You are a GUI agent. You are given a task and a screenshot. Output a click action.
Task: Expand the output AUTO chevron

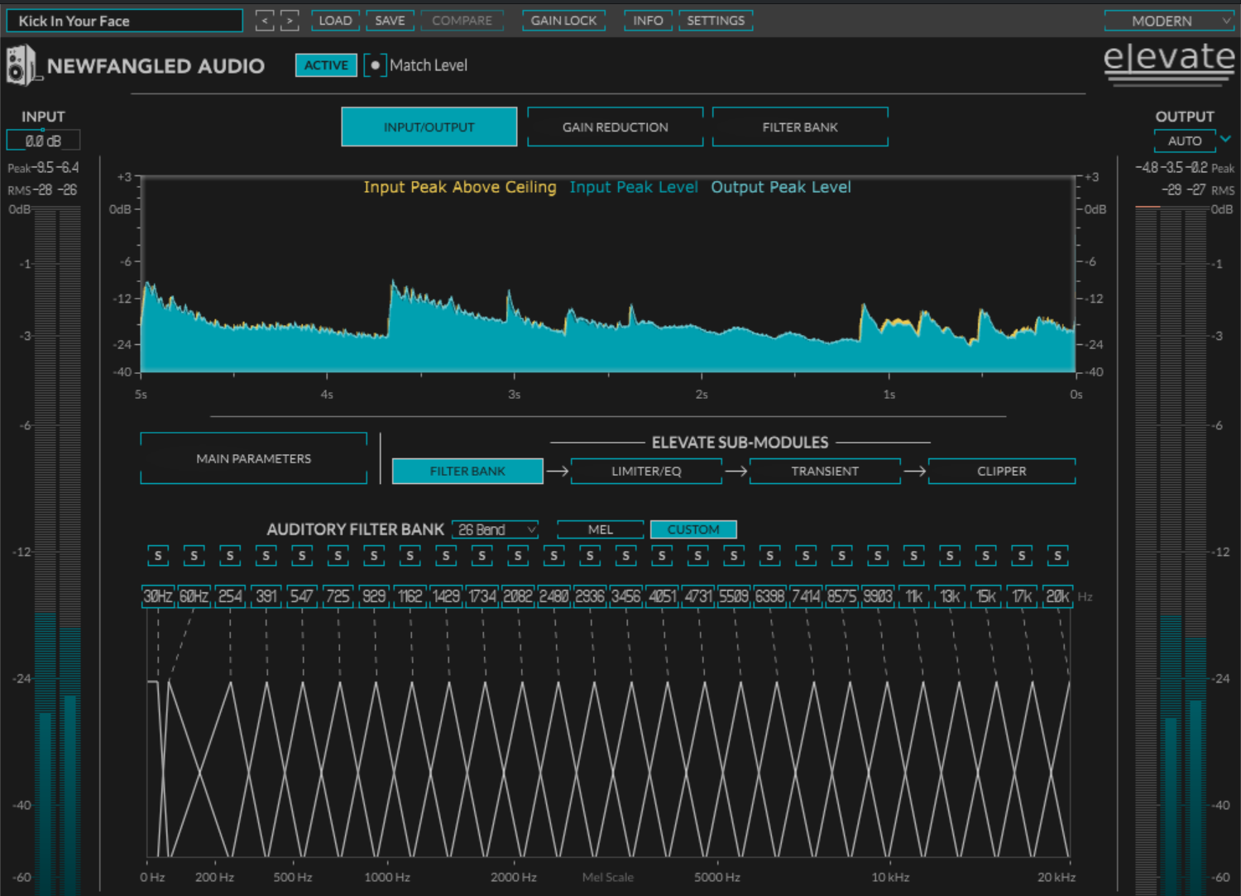tap(1226, 139)
